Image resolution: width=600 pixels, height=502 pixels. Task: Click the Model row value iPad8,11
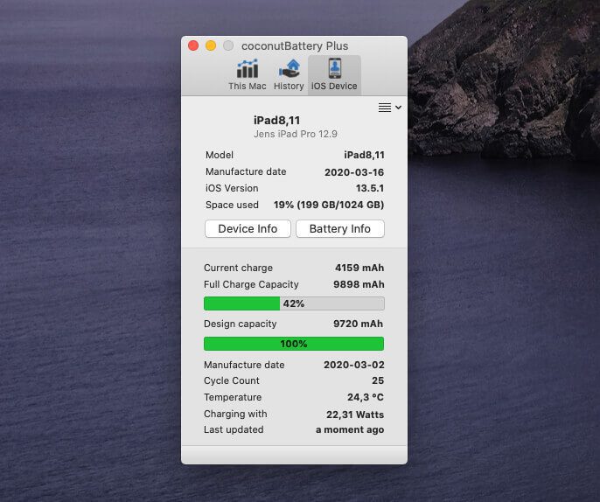(364, 155)
